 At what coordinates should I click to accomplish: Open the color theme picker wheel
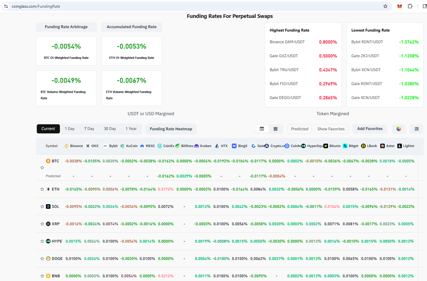399,129
